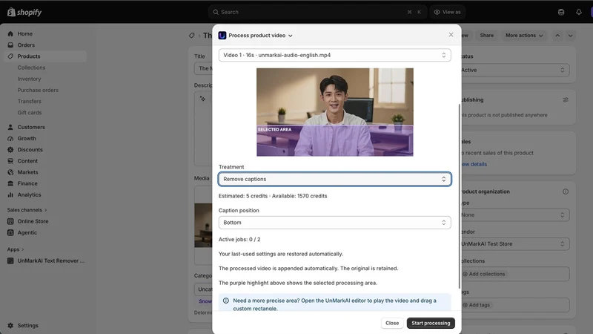Click the modal scrollbar
593x334 pixels.
point(460,195)
